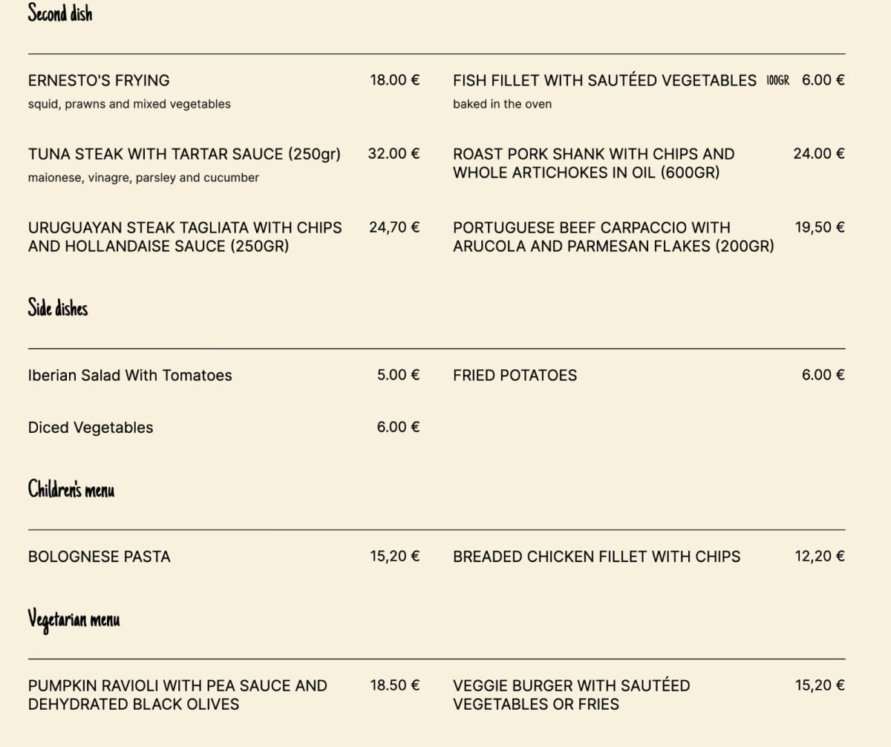Click the 100GR label beside fish fillet
The height and width of the screenshot is (747, 891).
777,80
